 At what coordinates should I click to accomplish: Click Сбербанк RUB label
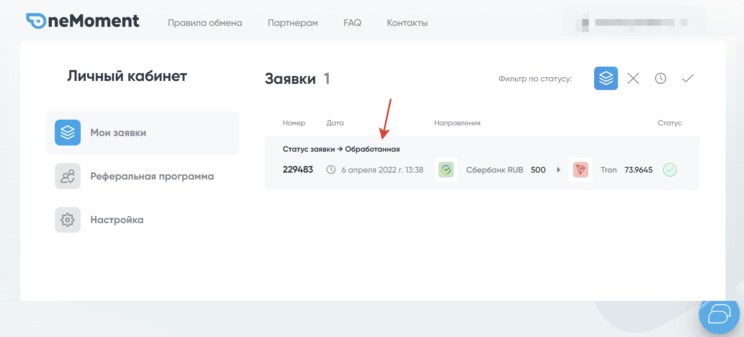(494, 170)
